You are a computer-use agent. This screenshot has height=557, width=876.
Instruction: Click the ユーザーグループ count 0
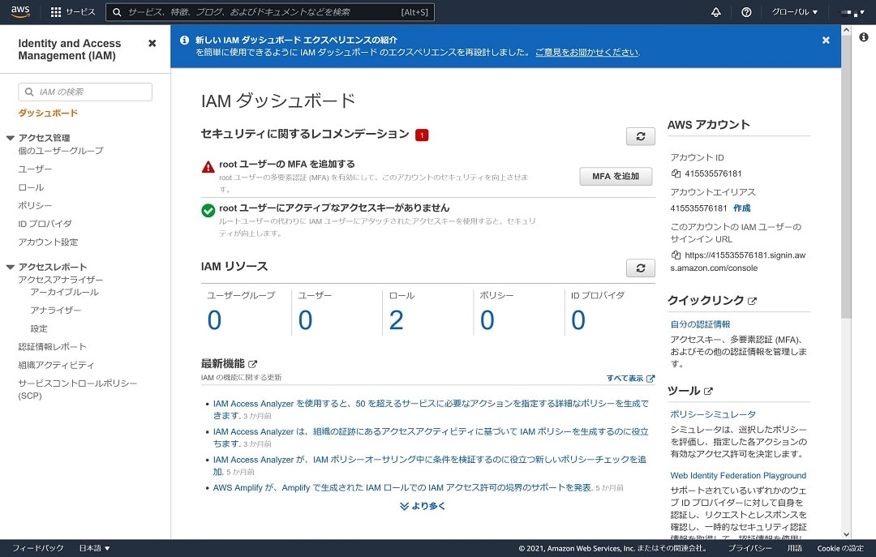[x=214, y=320]
